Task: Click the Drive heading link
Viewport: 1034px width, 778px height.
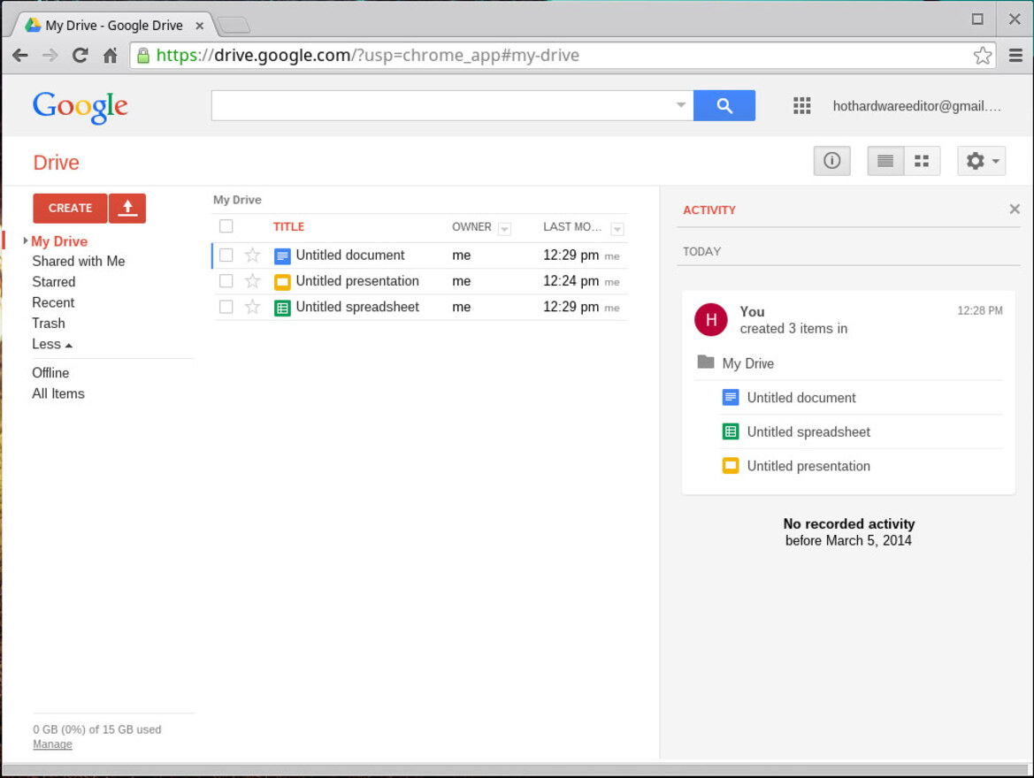Action: click(56, 163)
